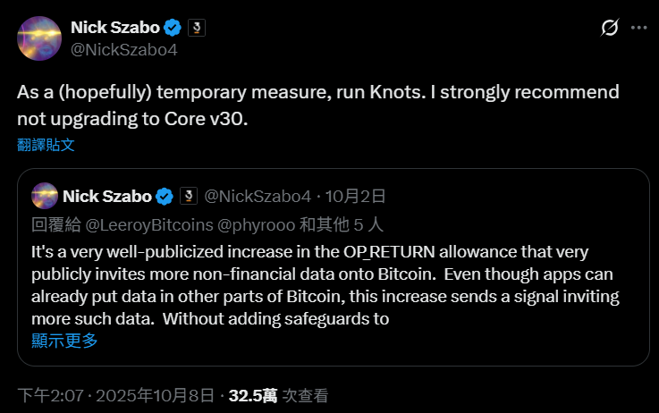The image size is (659, 413).
Task: Open the main tweet's Nick Szabo display name
Action: (115, 29)
